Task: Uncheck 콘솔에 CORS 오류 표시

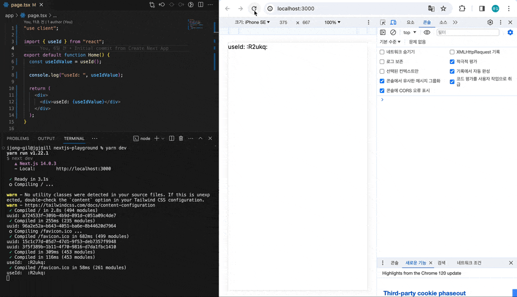Action: click(x=382, y=91)
